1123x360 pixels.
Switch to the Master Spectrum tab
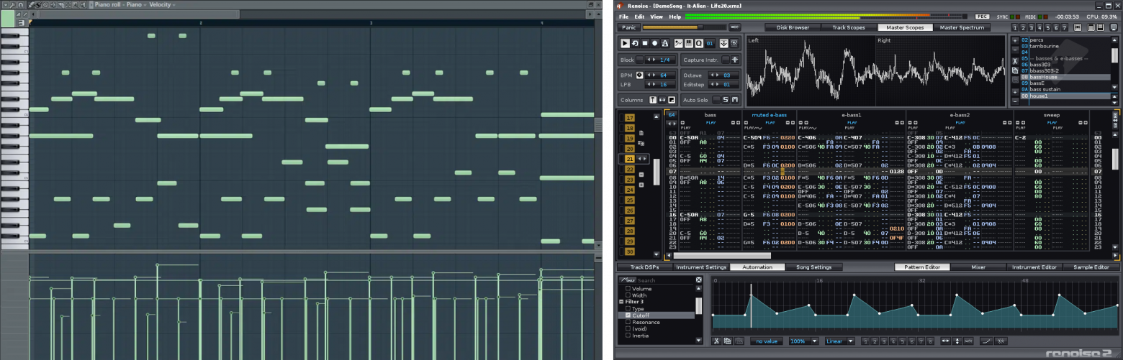(962, 27)
